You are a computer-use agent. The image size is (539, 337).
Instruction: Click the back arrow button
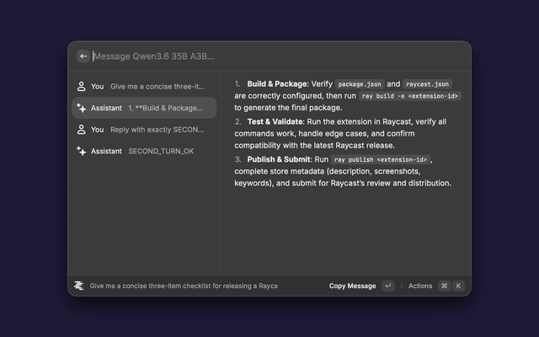coord(83,56)
